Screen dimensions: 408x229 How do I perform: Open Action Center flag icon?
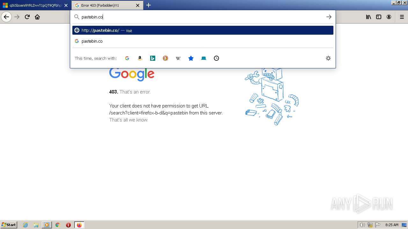tap(378, 225)
